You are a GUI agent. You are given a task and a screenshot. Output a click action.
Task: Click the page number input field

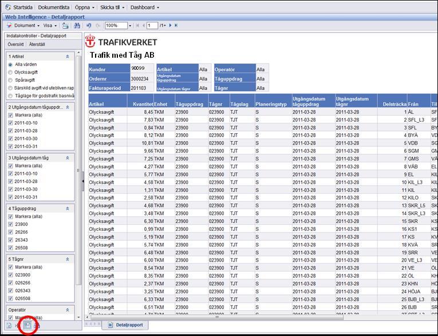(x=152, y=26)
